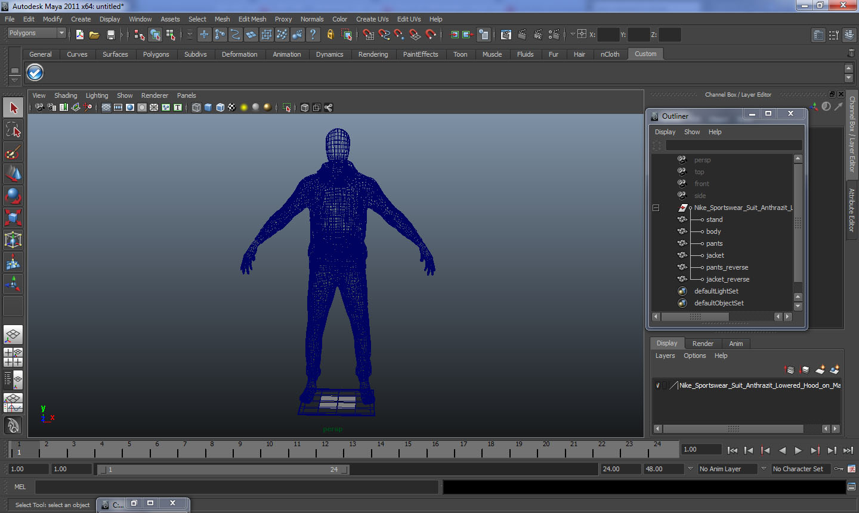Create new empty display layer
The height and width of the screenshot is (513, 859).
820,370
